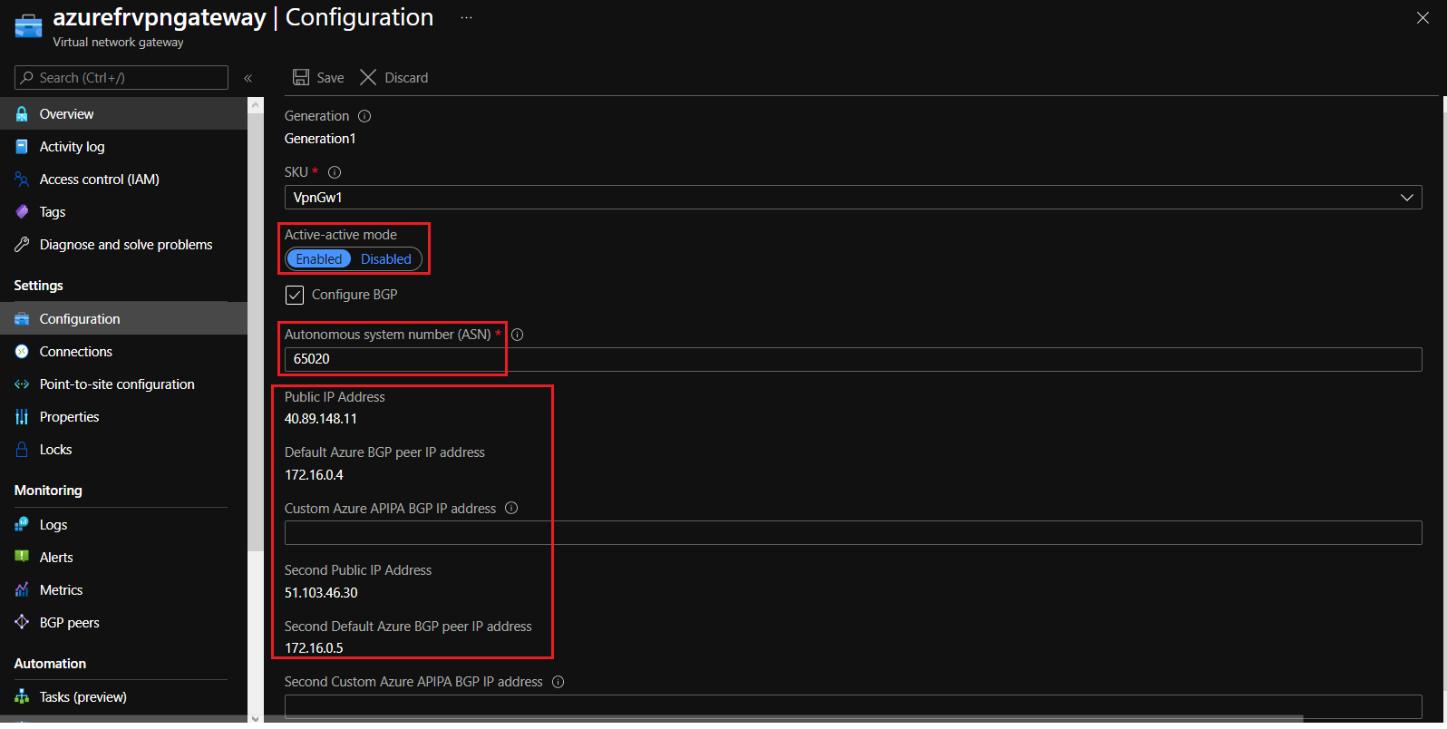Select the Public IP 40.89.148.11 text
1447x729 pixels.
(x=321, y=419)
